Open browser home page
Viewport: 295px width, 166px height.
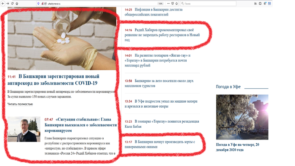pyautogui.click(x=17, y=3)
